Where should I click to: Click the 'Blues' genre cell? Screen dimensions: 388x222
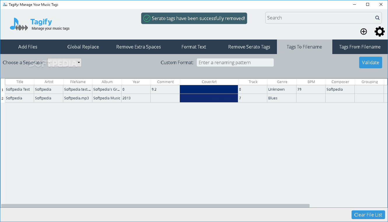[x=282, y=98]
